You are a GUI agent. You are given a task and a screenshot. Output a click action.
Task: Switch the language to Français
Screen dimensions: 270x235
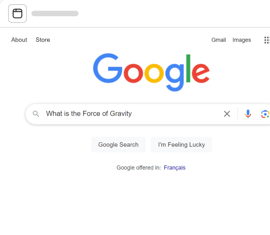[174, 167]
